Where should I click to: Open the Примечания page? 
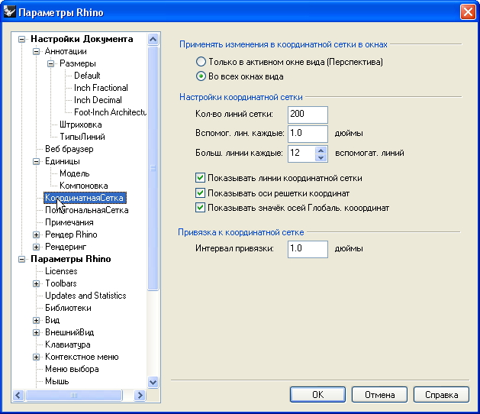pos(69,222)
